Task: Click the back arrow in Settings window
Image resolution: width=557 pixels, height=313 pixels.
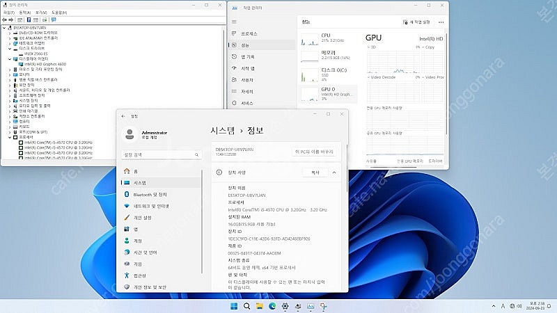Action: 123,116
